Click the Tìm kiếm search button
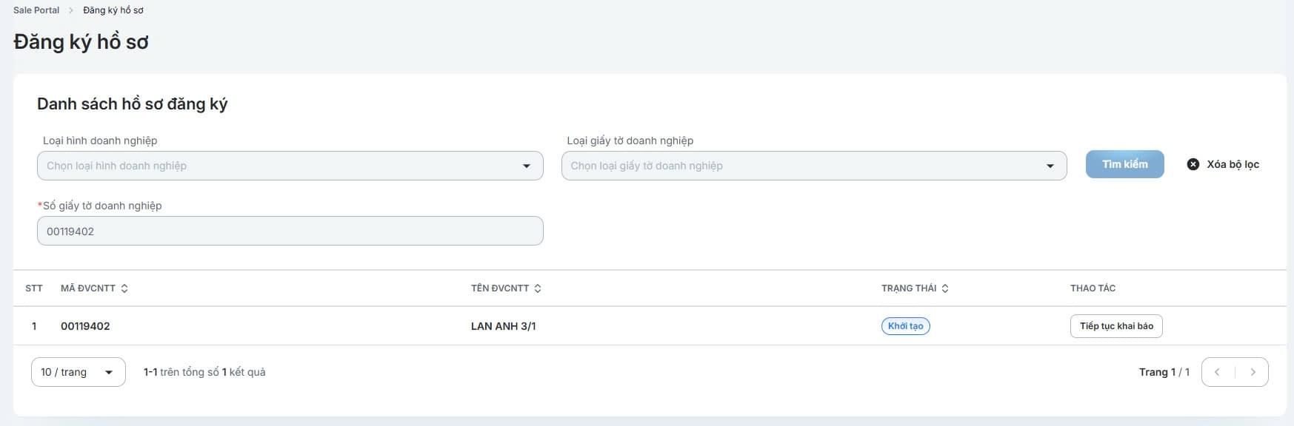Screen dimensions: 1294x426 [x=1124, y=164]
